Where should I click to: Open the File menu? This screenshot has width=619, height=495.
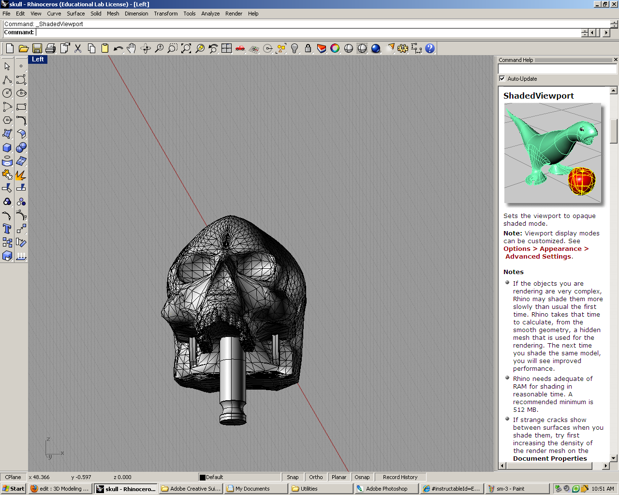pos(6,14)
